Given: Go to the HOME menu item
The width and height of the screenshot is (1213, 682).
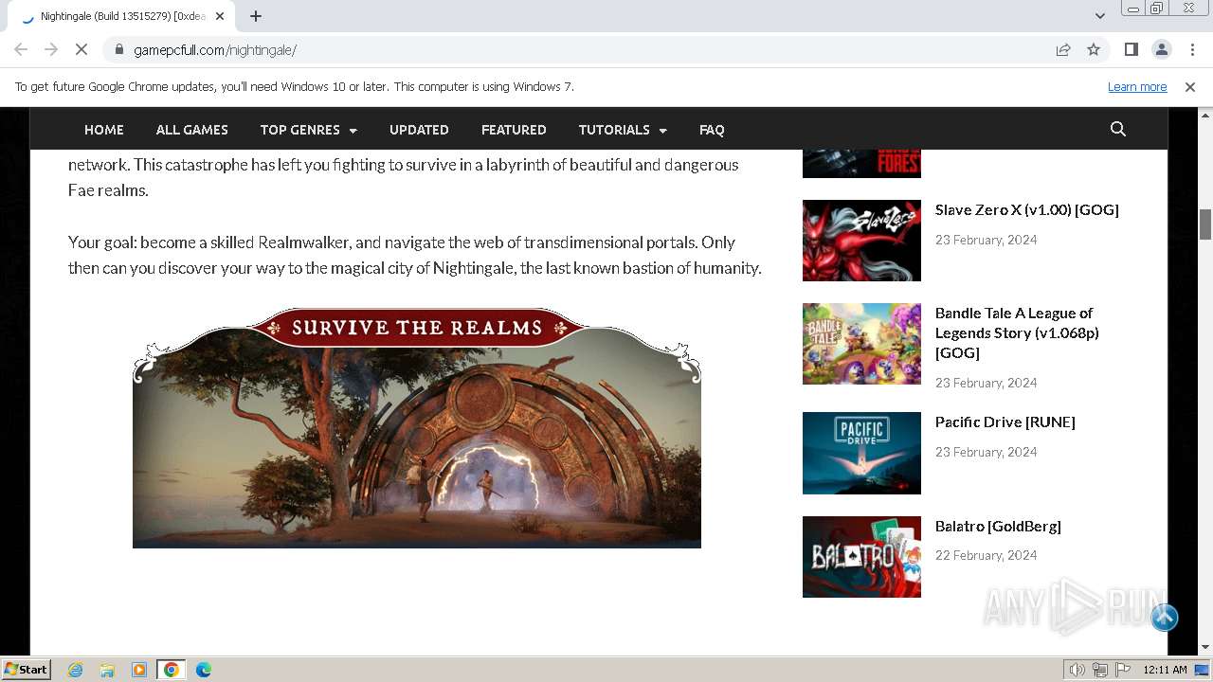Looking at the screenshot, I should [x=104, y=130].
